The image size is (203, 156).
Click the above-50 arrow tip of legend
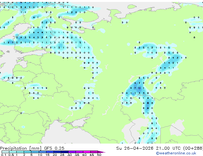click(x=101, y=152)
